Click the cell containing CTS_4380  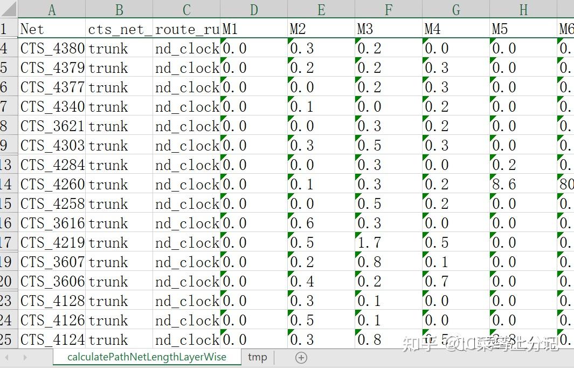[51, 49]
